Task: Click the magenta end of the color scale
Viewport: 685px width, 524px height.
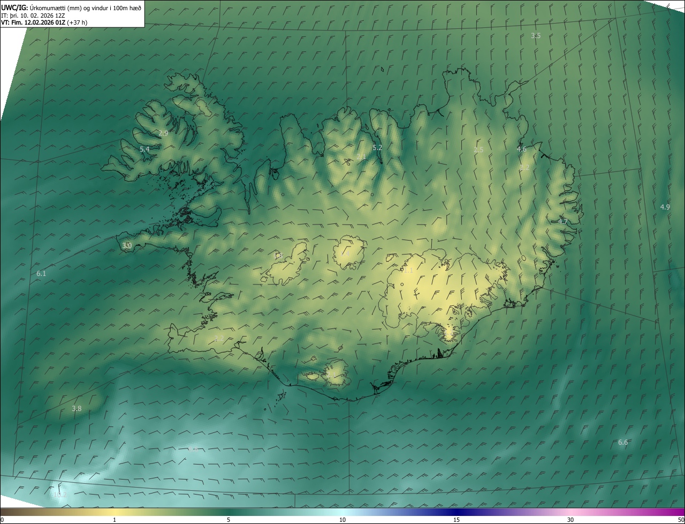Action: [x=677, y=512]
